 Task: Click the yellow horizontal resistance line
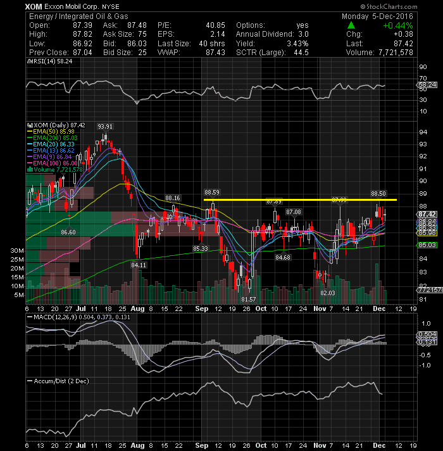point(300,200)
